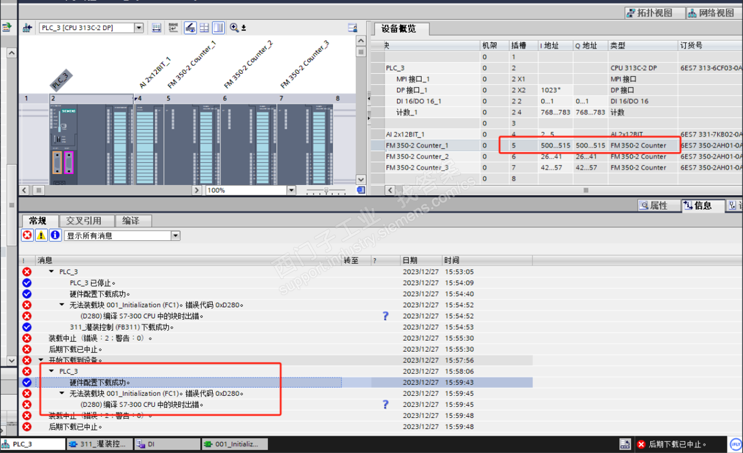Collapse the PLC_3 node at 15:53:05

pyautogui.click(x=51, y=271)
